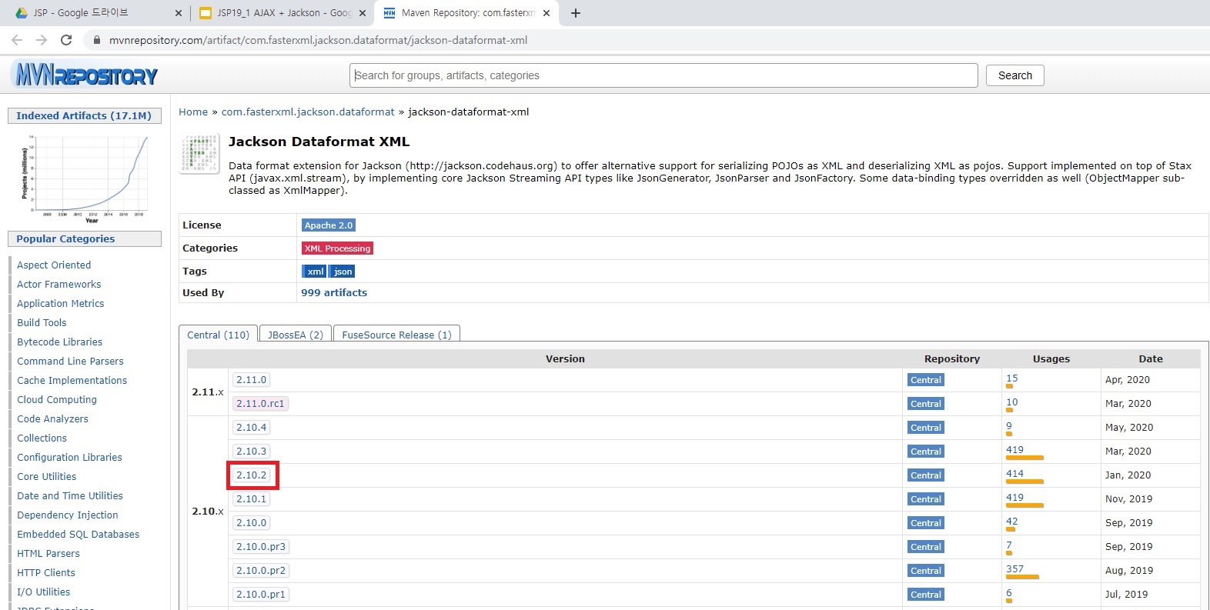Click the Apache 2.0 license badge
This screenshot has height=610, width=1210.
329,225
